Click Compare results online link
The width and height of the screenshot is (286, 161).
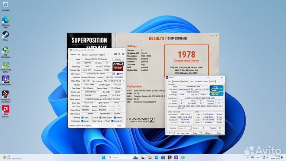pyautogui.click(x=186, y=60)
